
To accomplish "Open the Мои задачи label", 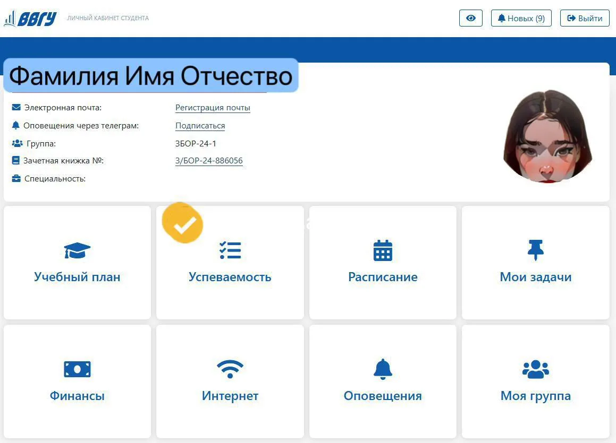I will (535, 277).
